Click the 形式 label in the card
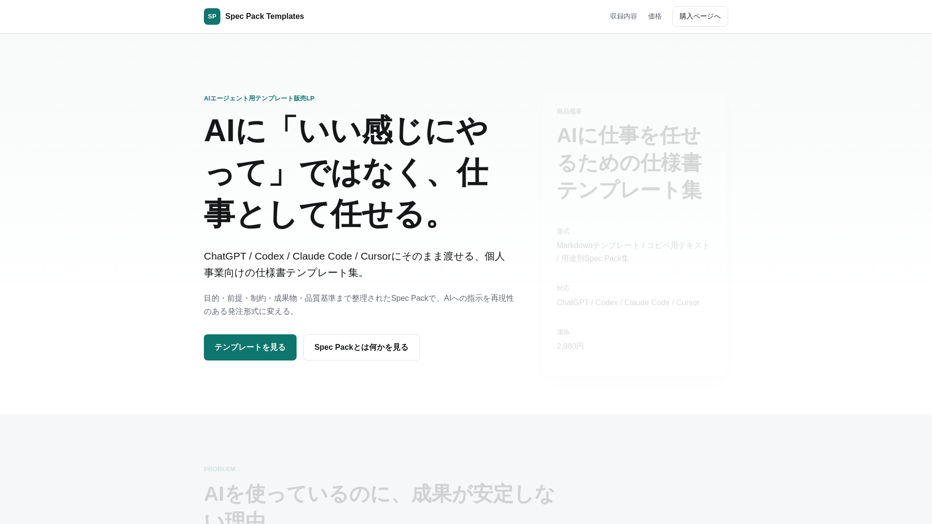932x524 pixels. point(563,231)
